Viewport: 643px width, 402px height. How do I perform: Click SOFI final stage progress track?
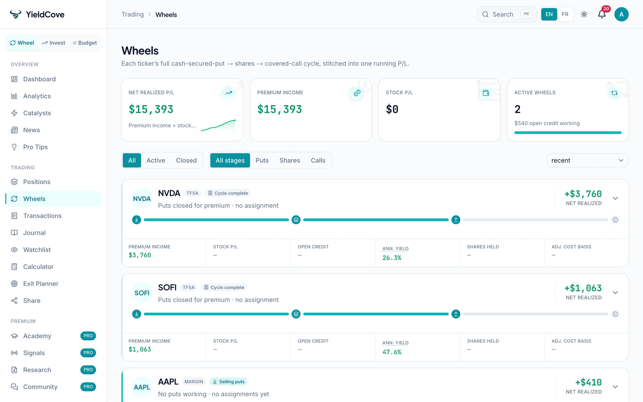tap(535, 314)
